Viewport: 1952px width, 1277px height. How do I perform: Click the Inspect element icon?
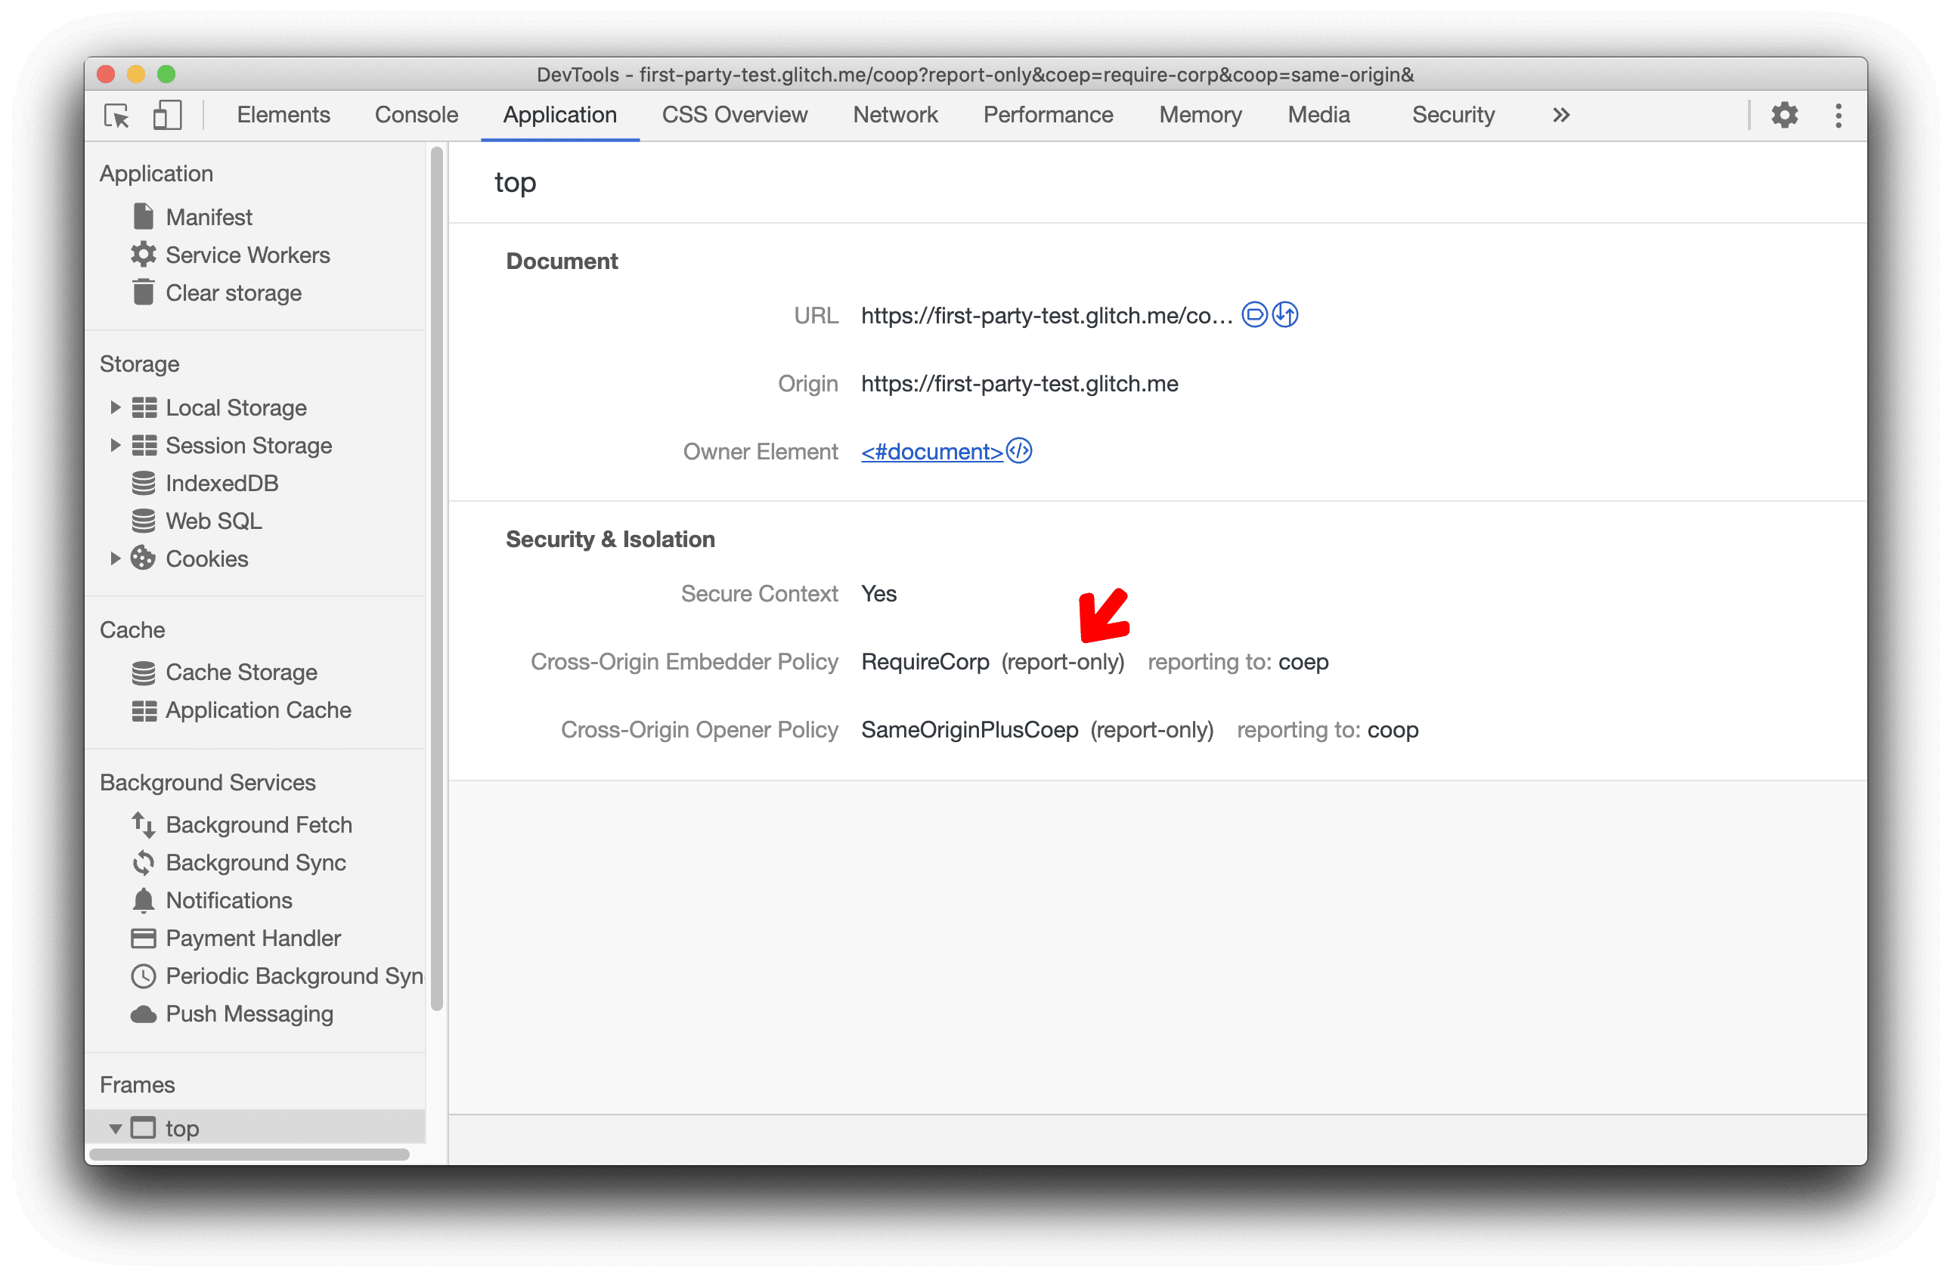[117, 116]
